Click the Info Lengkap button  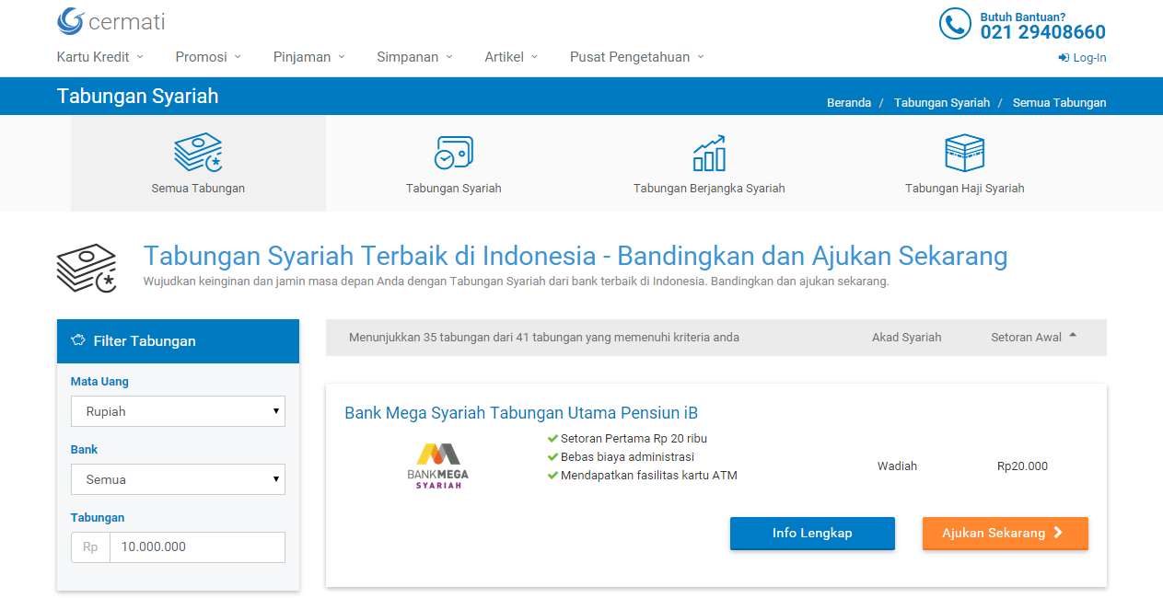(x=812, y=534)
